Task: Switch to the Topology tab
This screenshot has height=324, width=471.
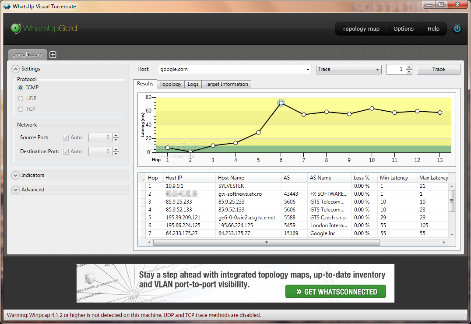Action: (170, 84)
